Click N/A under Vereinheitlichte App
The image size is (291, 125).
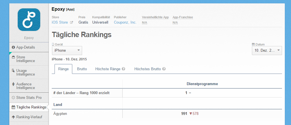(x=145, y=23)
